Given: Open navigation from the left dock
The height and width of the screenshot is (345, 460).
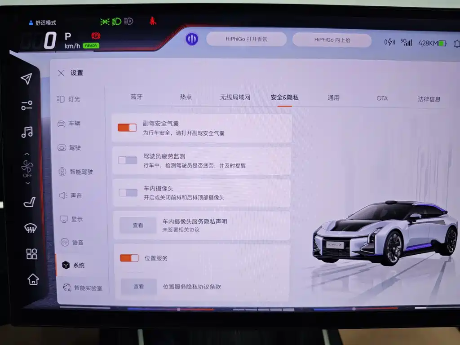Looking at the screenshot, I should (27, 78).
